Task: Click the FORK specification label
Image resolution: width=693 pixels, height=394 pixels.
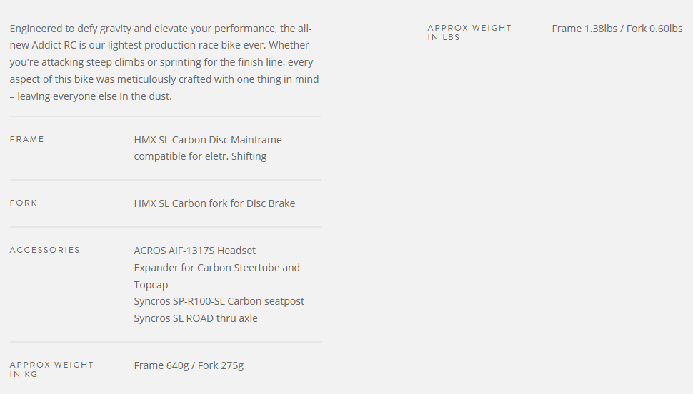Action: click(24, 203)
